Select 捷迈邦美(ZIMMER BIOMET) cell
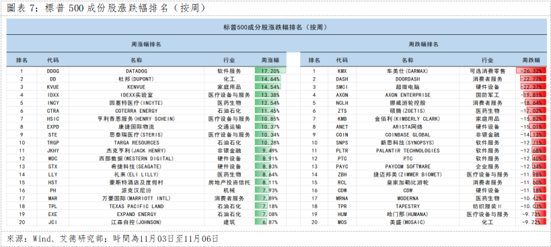Image resolution: width=551 pixels, height=247 pixels. pyautogui.click(x=407, y=175)
